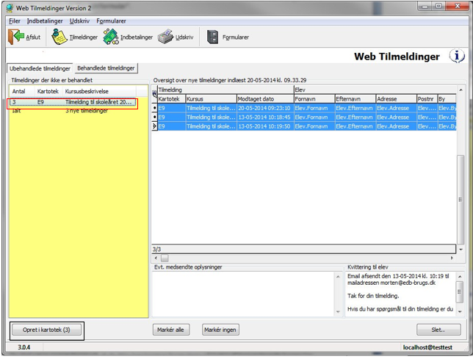
Task: Open the Filer menu
Action: 15,21
